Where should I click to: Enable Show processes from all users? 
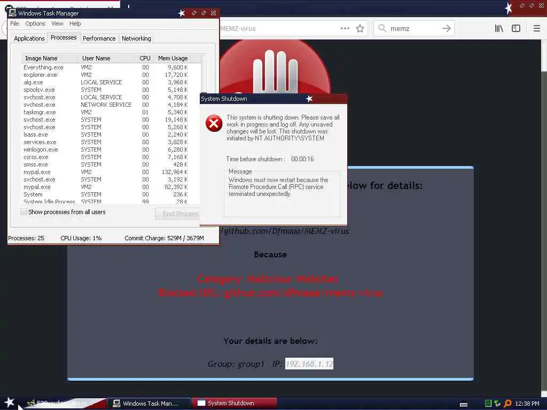click(24, 211)
